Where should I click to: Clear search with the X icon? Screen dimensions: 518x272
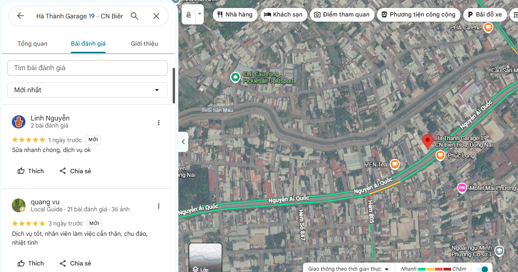tap(156, 16)
